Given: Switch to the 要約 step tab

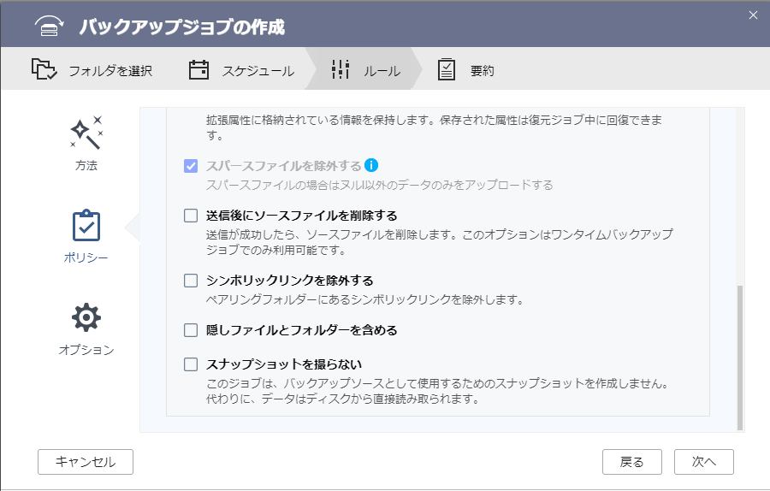Looking at the screenshot, I should click(x=482, y=71).
